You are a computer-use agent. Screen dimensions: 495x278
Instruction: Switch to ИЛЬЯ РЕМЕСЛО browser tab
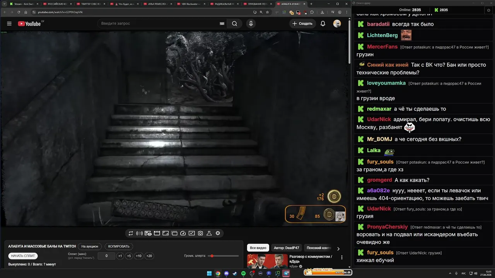[x=157, y=4]
